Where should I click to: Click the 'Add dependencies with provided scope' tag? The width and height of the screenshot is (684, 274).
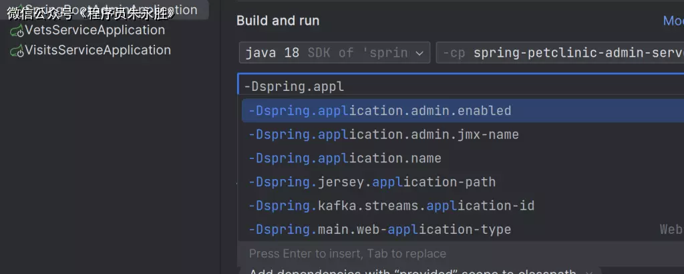point(414,271)
